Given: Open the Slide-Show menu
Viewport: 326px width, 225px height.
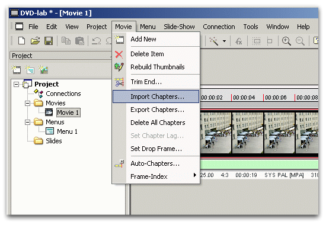Looking at the screenshot, I should [x=179, y=27].
